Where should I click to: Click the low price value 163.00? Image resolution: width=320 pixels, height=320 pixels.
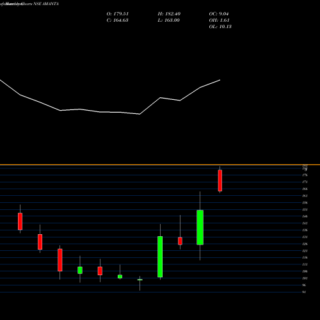coord(172,20)
